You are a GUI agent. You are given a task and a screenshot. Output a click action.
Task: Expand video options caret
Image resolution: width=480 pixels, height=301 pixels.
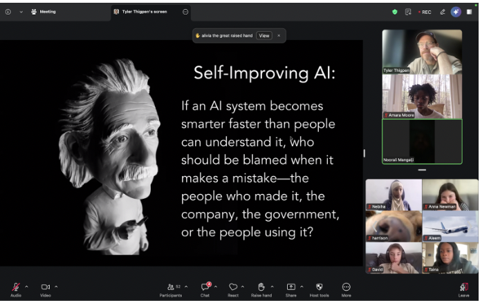coord(56,287)
